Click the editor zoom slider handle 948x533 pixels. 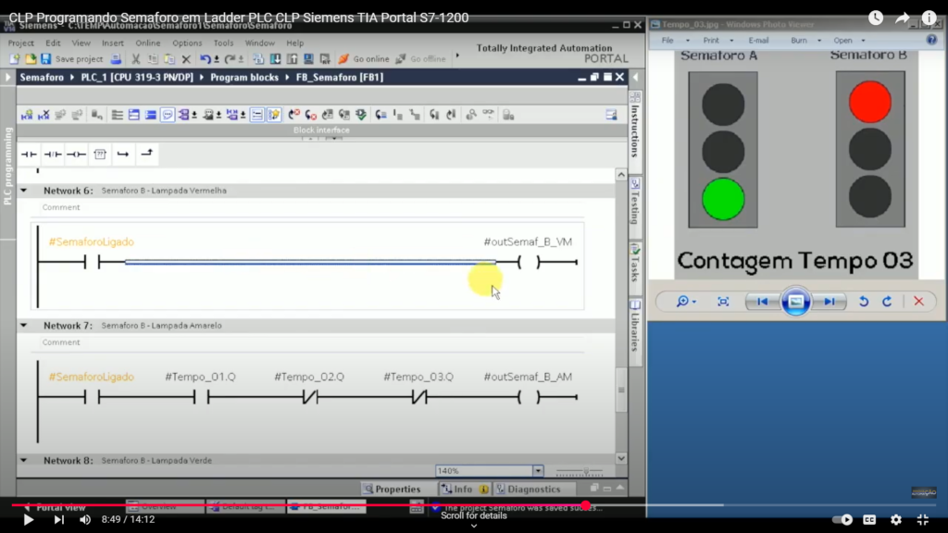point(585,471)
